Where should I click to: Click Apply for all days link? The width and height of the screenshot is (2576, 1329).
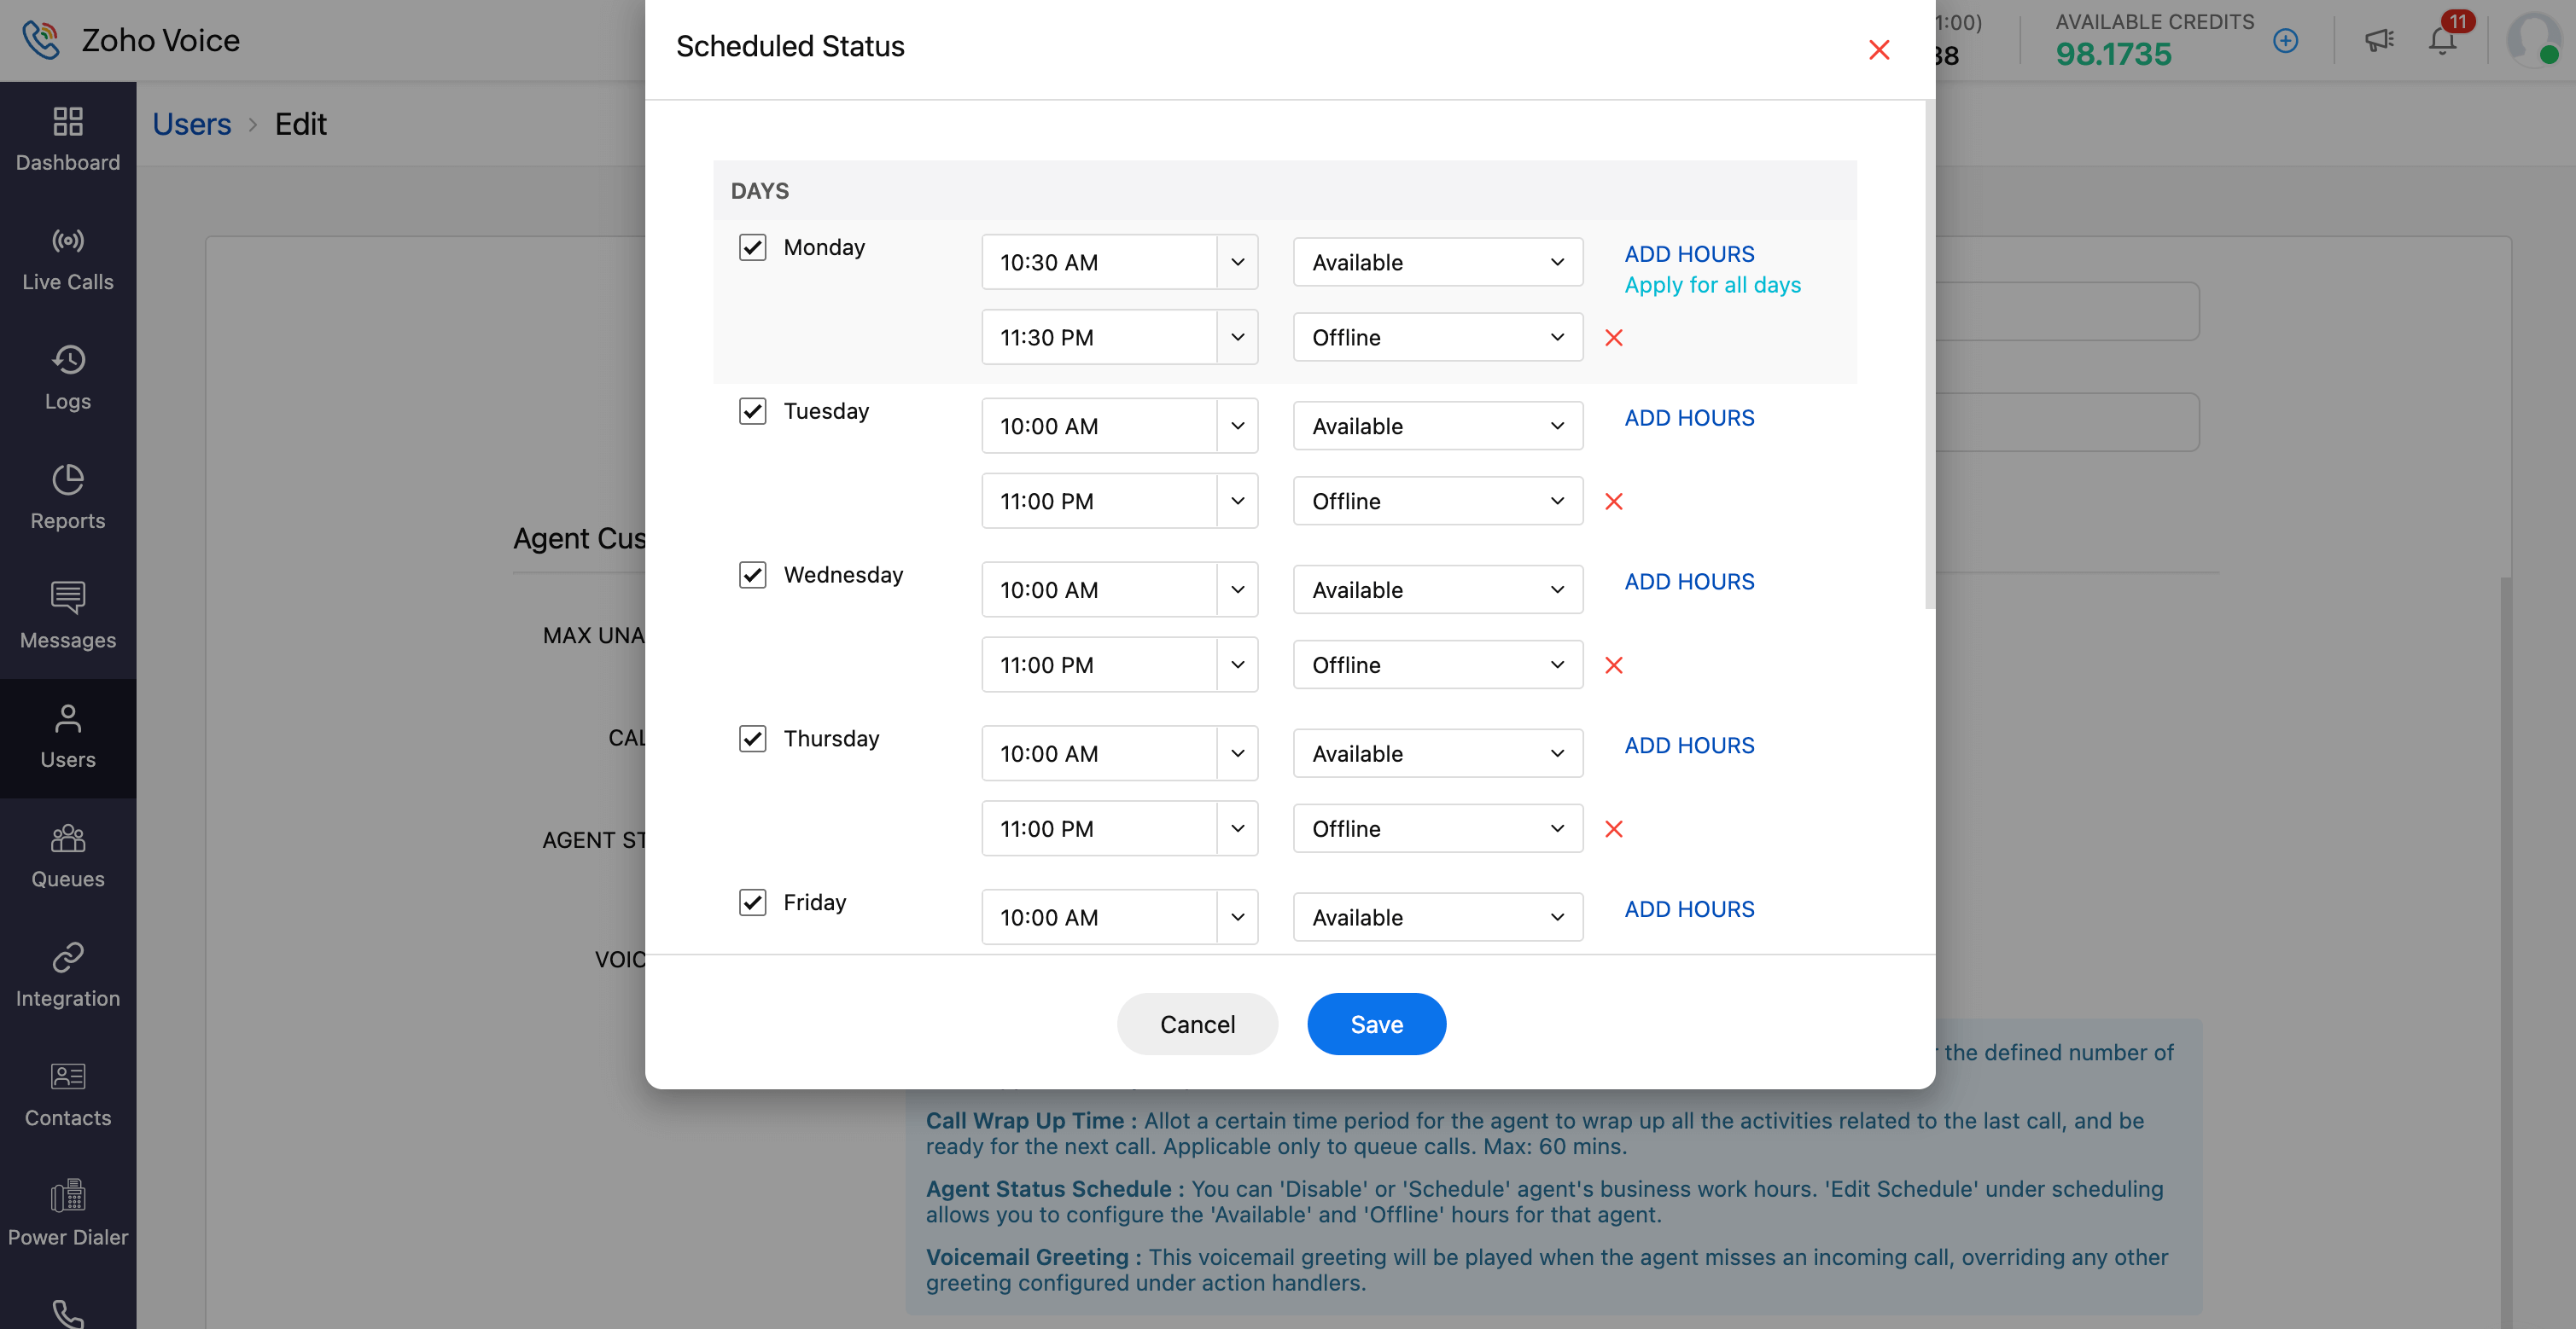(1712, 286)
